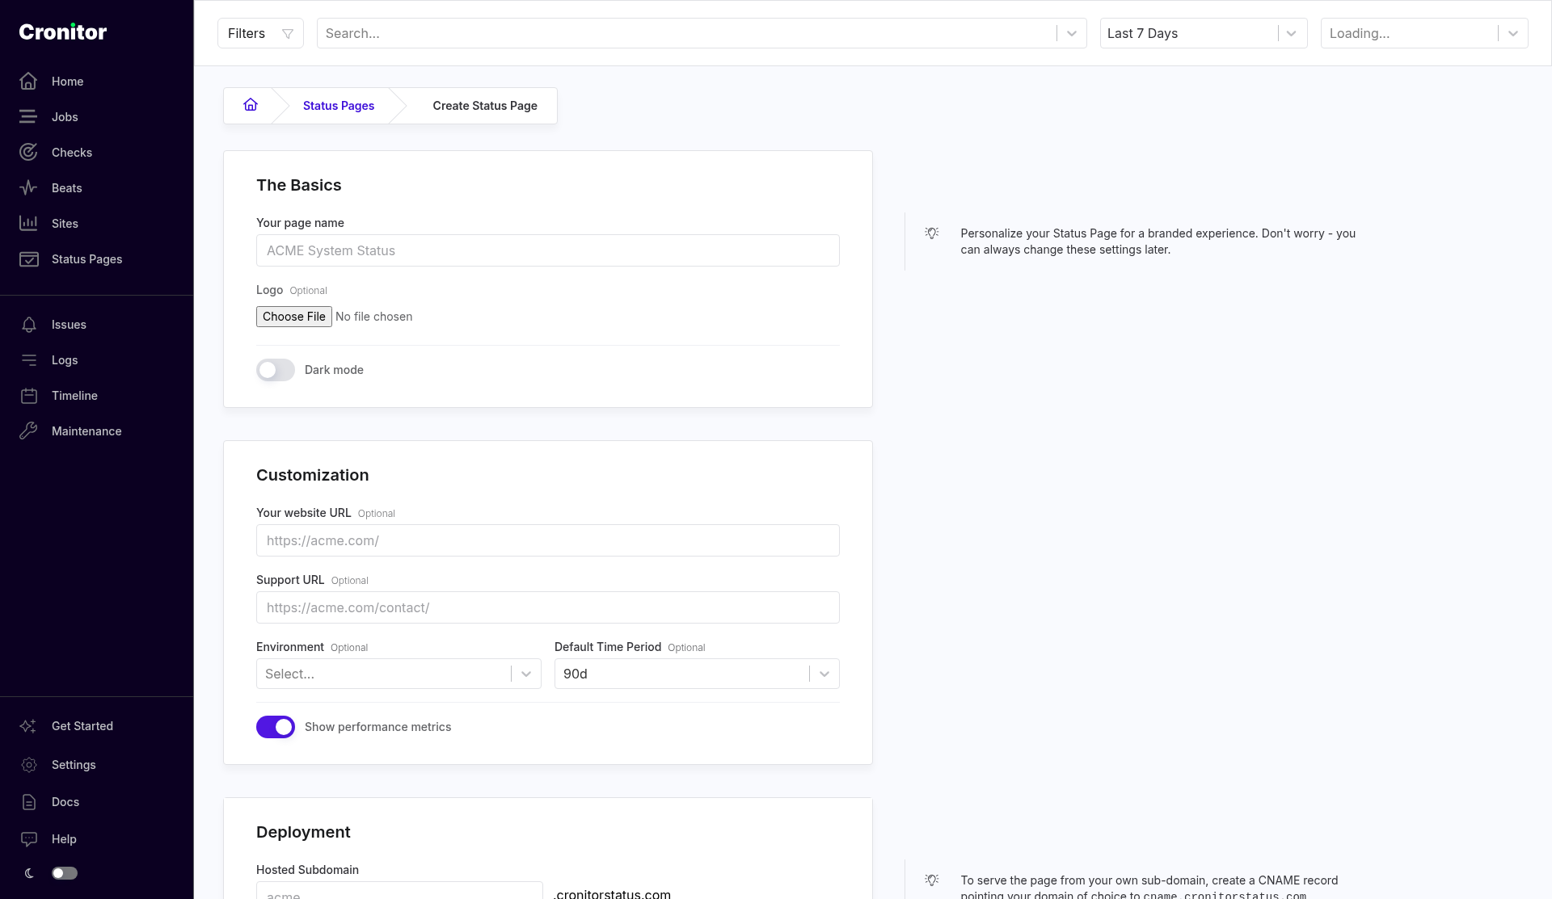This screenshot has width=1552, height=899.
Task: Click the Support URL input field
Action: [x=548, y=607]
